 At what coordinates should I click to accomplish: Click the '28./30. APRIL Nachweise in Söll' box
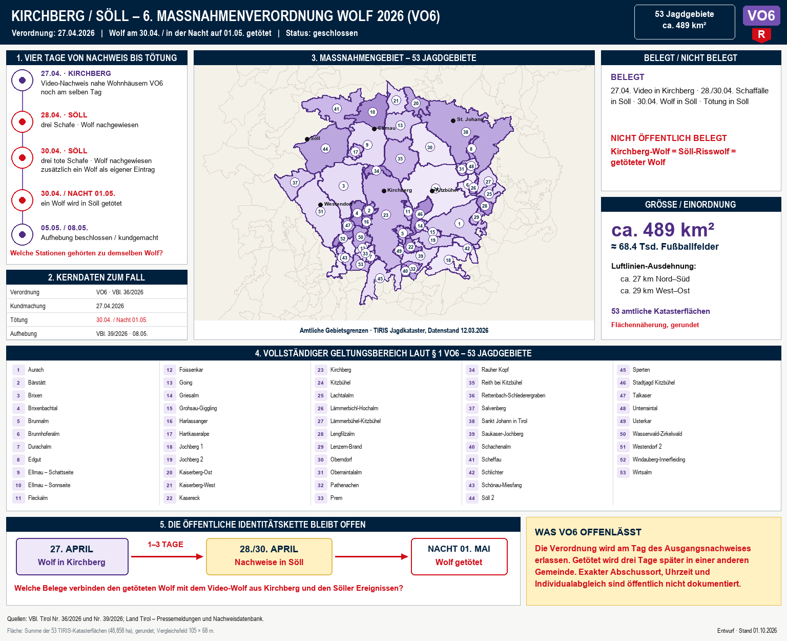pyautogui.click(x=269, y=556)
